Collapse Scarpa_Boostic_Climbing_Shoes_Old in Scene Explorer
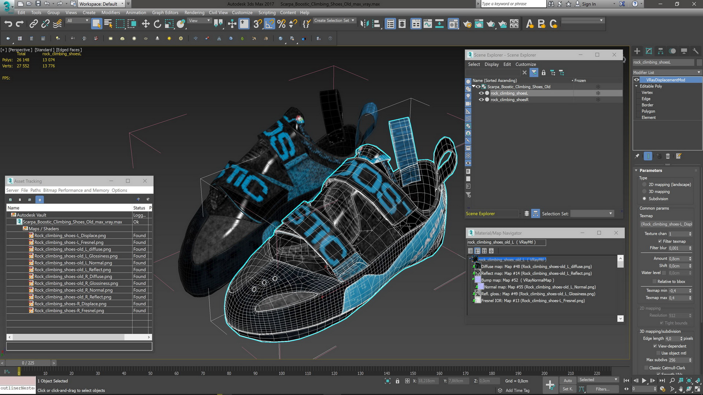 click(x=474, y=87)
